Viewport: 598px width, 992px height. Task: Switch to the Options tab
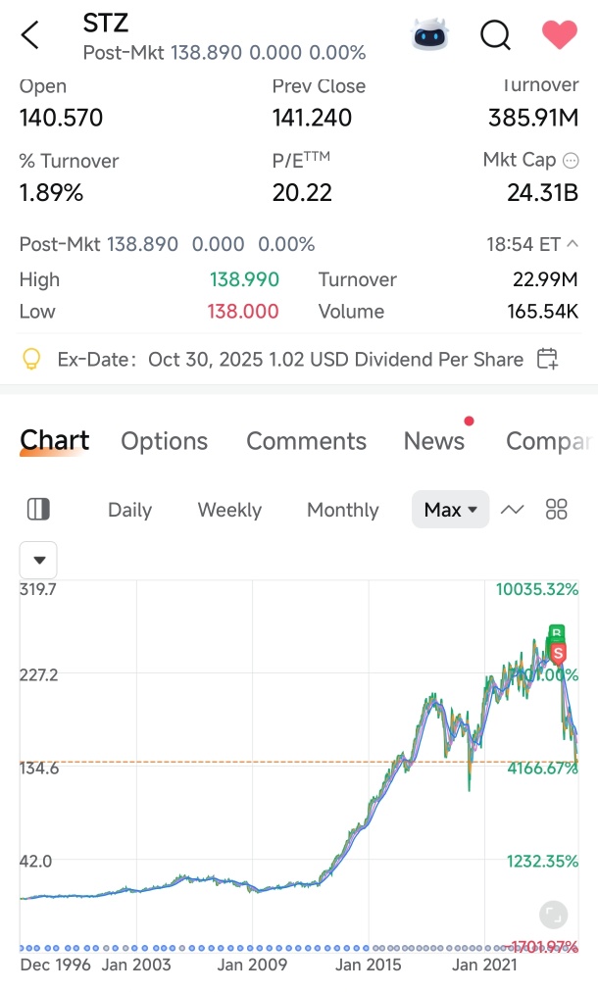[165, 441]
